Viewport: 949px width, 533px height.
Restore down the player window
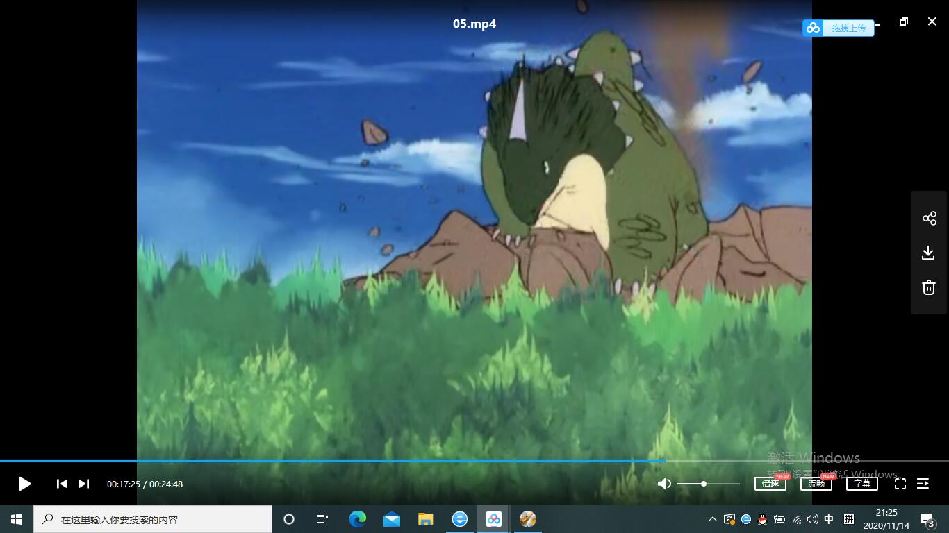click(x=903, y=22)
